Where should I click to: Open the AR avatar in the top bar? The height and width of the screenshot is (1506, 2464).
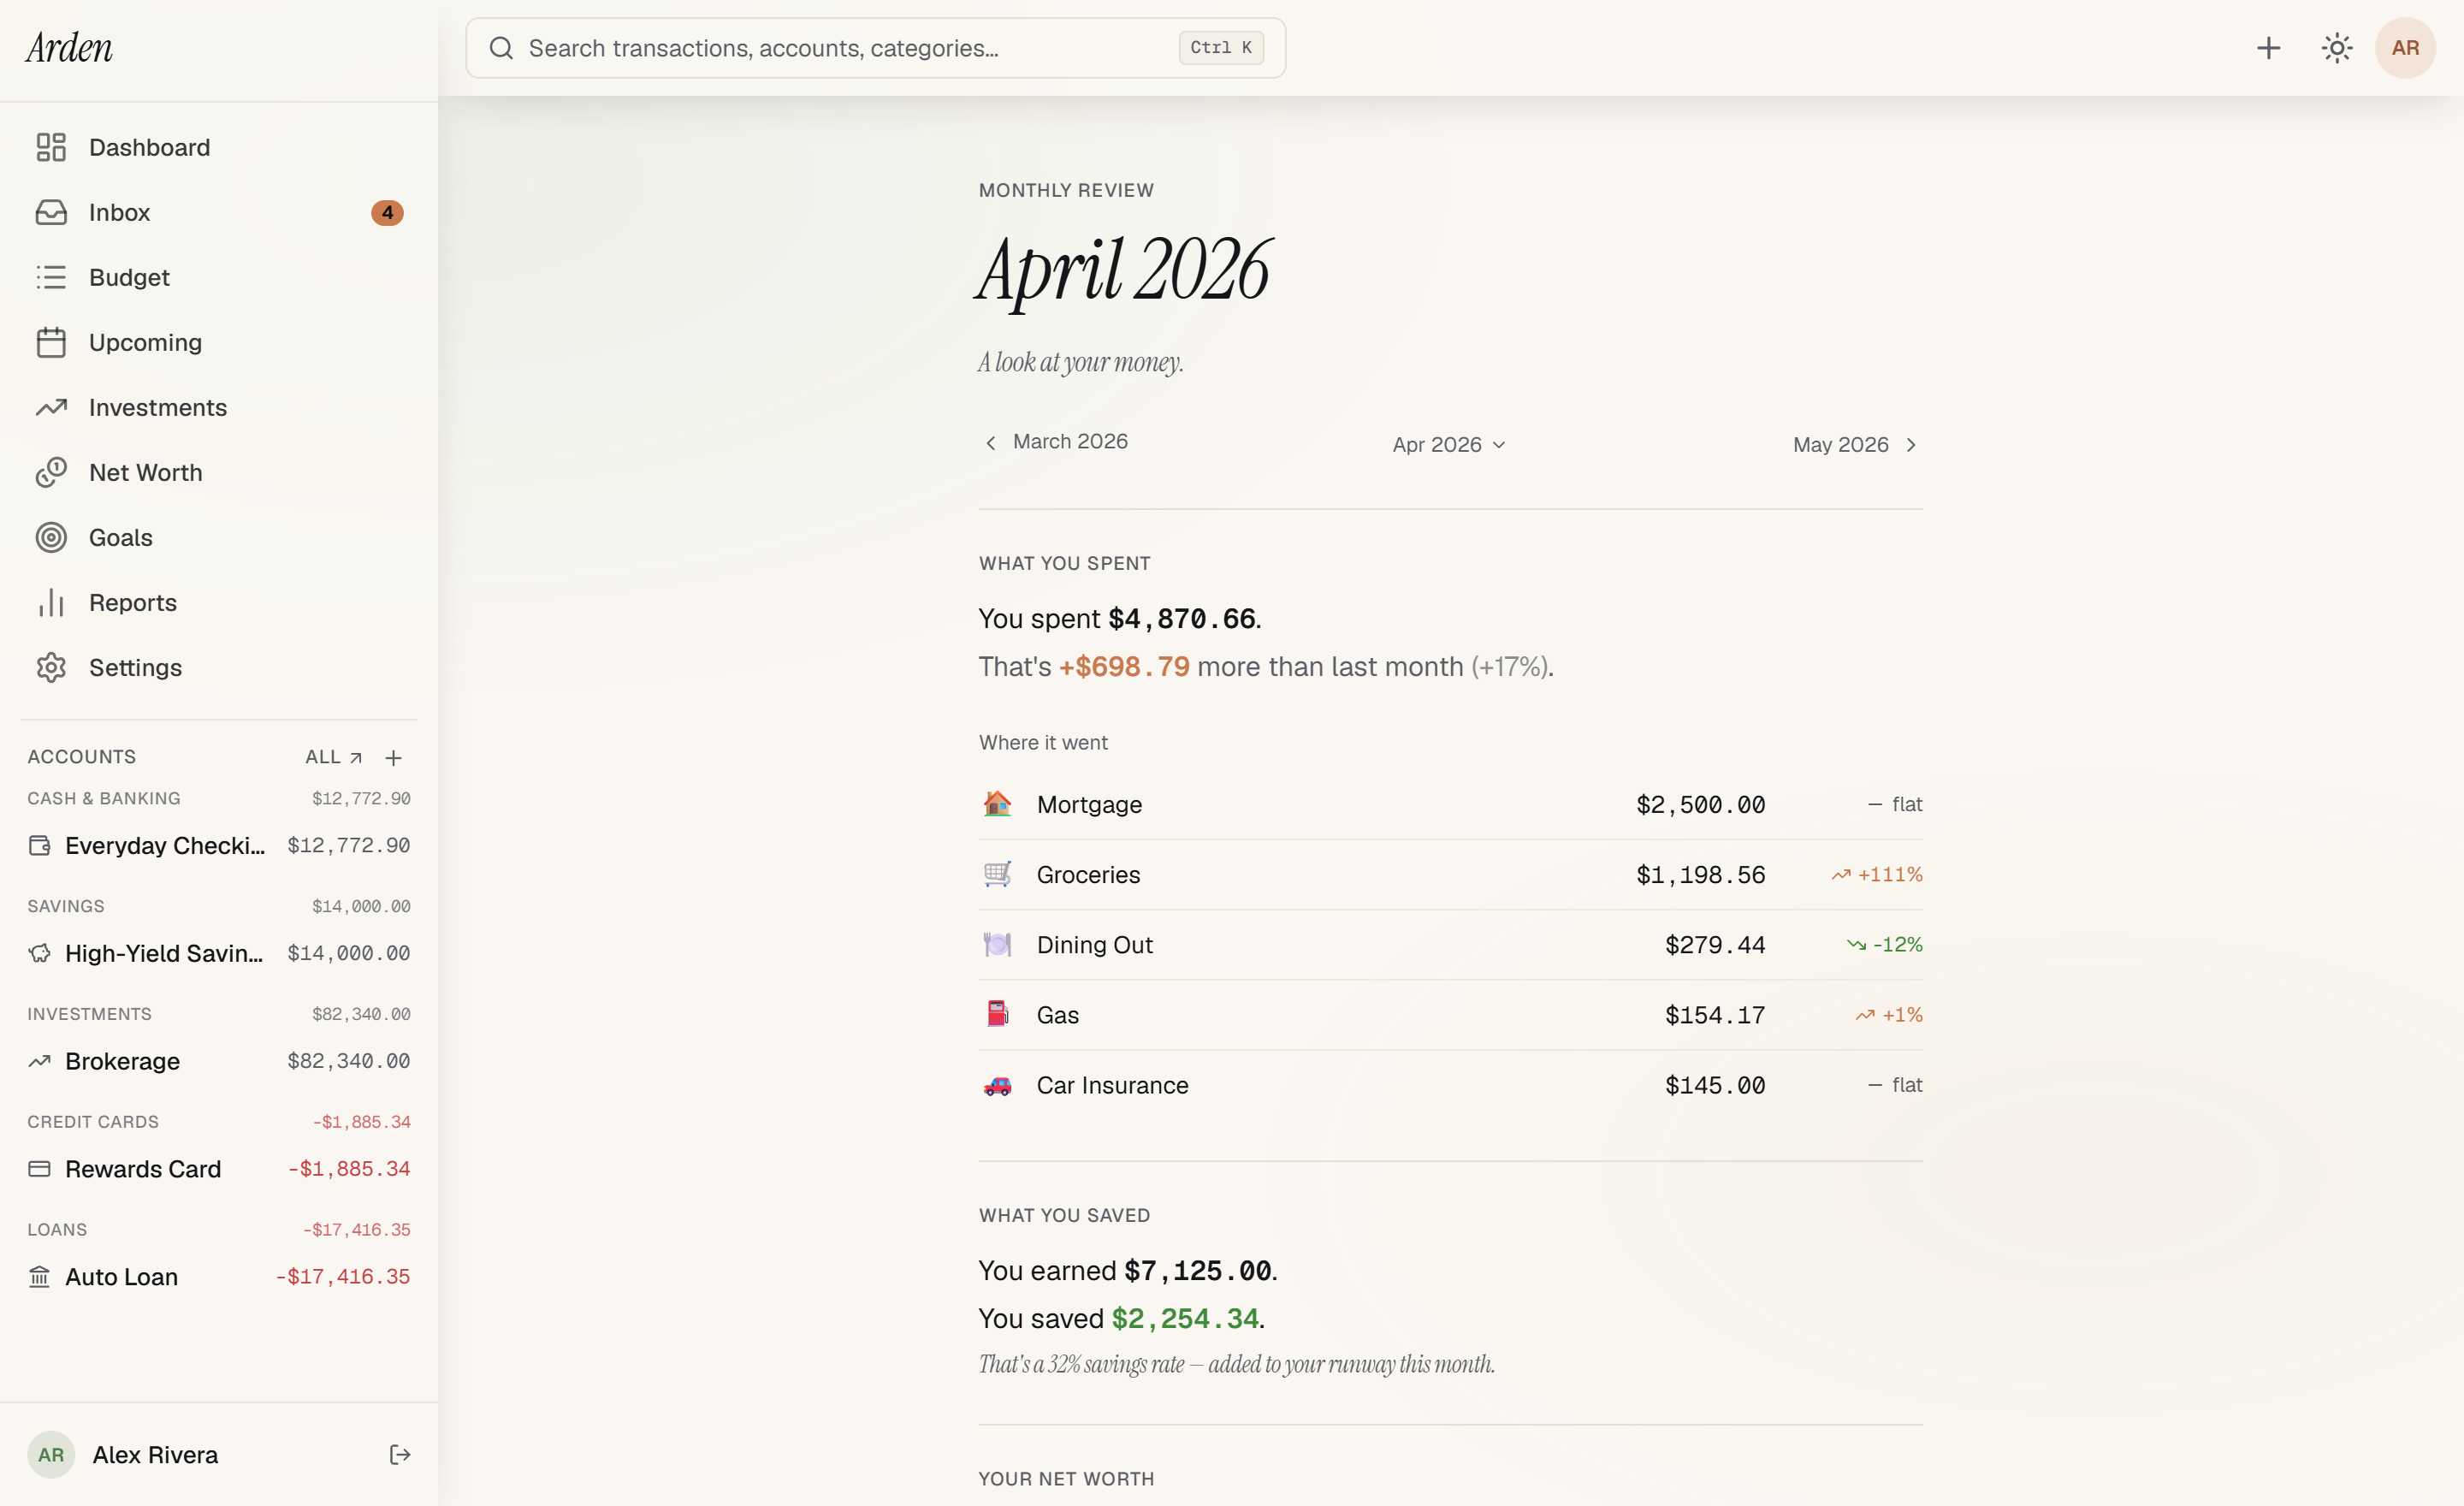pyautogui.click(x=2405, y=48)
